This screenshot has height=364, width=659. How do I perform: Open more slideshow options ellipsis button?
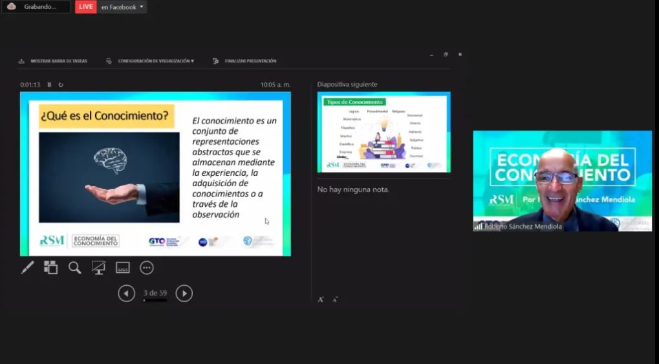tap(146, 267)
